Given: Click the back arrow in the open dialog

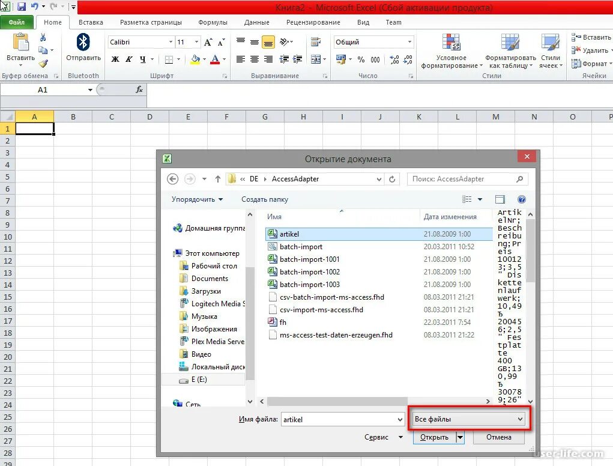Looking at the screenshot, I should (172, 179).
